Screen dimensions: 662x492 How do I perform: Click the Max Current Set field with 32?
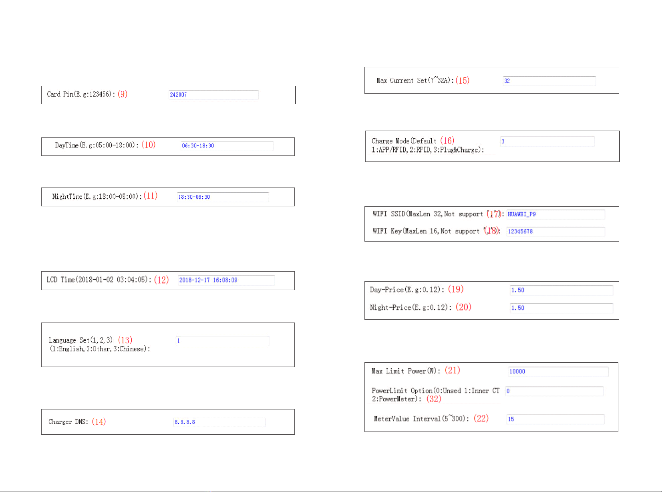pyautogui.click(x=549, y=81)
